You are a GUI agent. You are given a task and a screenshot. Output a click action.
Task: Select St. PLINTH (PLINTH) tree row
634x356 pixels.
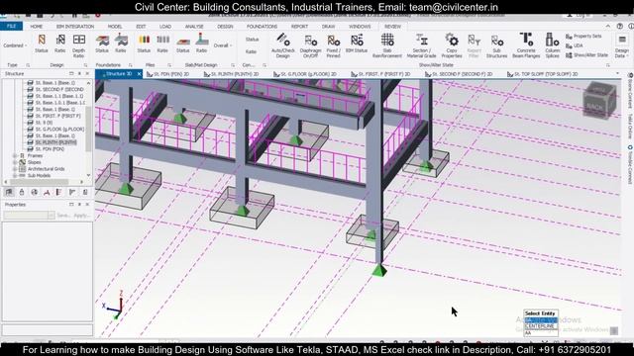pyautogui.click(x=52, y=142)
